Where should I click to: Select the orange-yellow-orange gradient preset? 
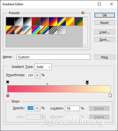point(70,21)
